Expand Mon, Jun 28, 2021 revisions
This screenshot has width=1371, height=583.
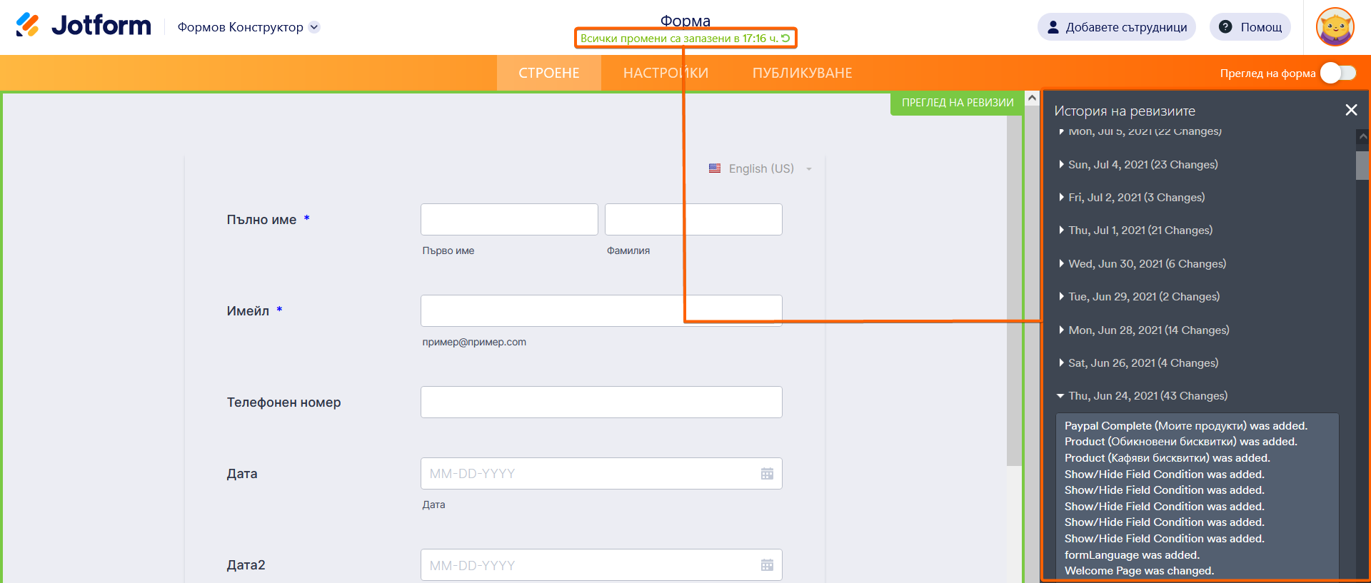(1148, 330)
